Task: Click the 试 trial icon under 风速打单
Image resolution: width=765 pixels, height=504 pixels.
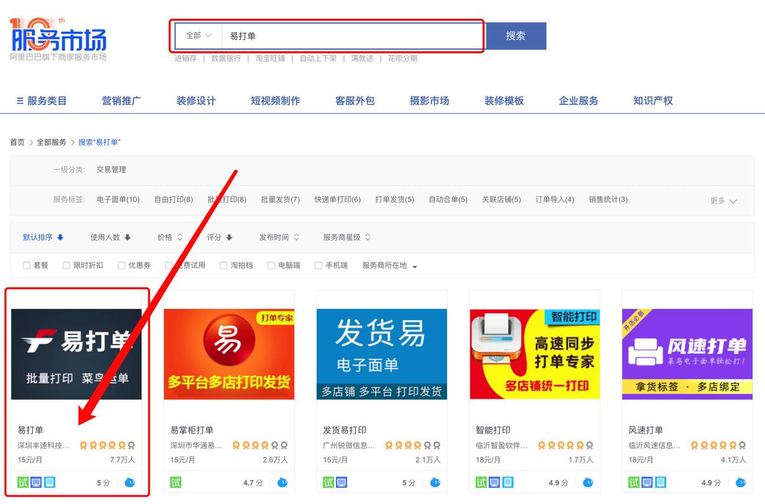Action: (x=635, y=482)
